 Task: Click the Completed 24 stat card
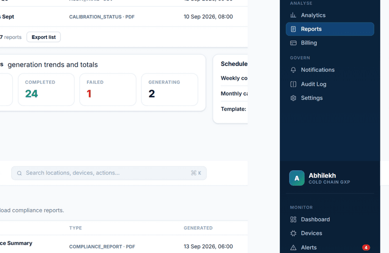tap(46, 89)
